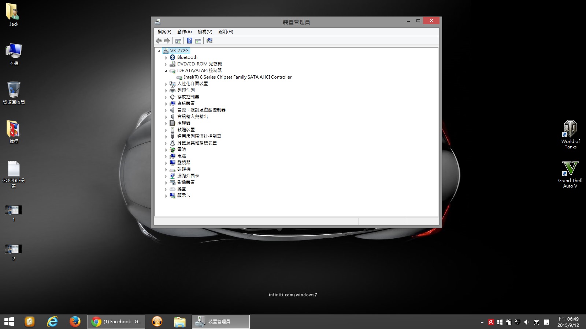The image size is (586, 329).
Task: Open the volume tray icon
Action: [x=526, y=322]
